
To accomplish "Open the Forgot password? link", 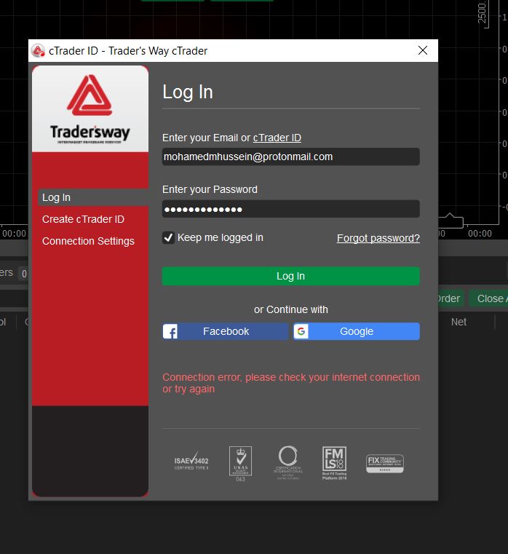I will click(x=378, y=238).
